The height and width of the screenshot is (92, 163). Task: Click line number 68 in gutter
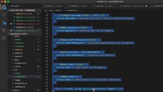pyautogui.click(x=47, y=89)
